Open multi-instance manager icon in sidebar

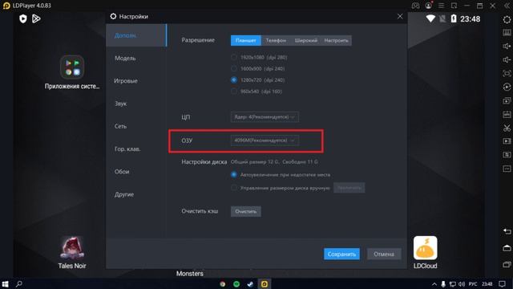tap(507, 100)
